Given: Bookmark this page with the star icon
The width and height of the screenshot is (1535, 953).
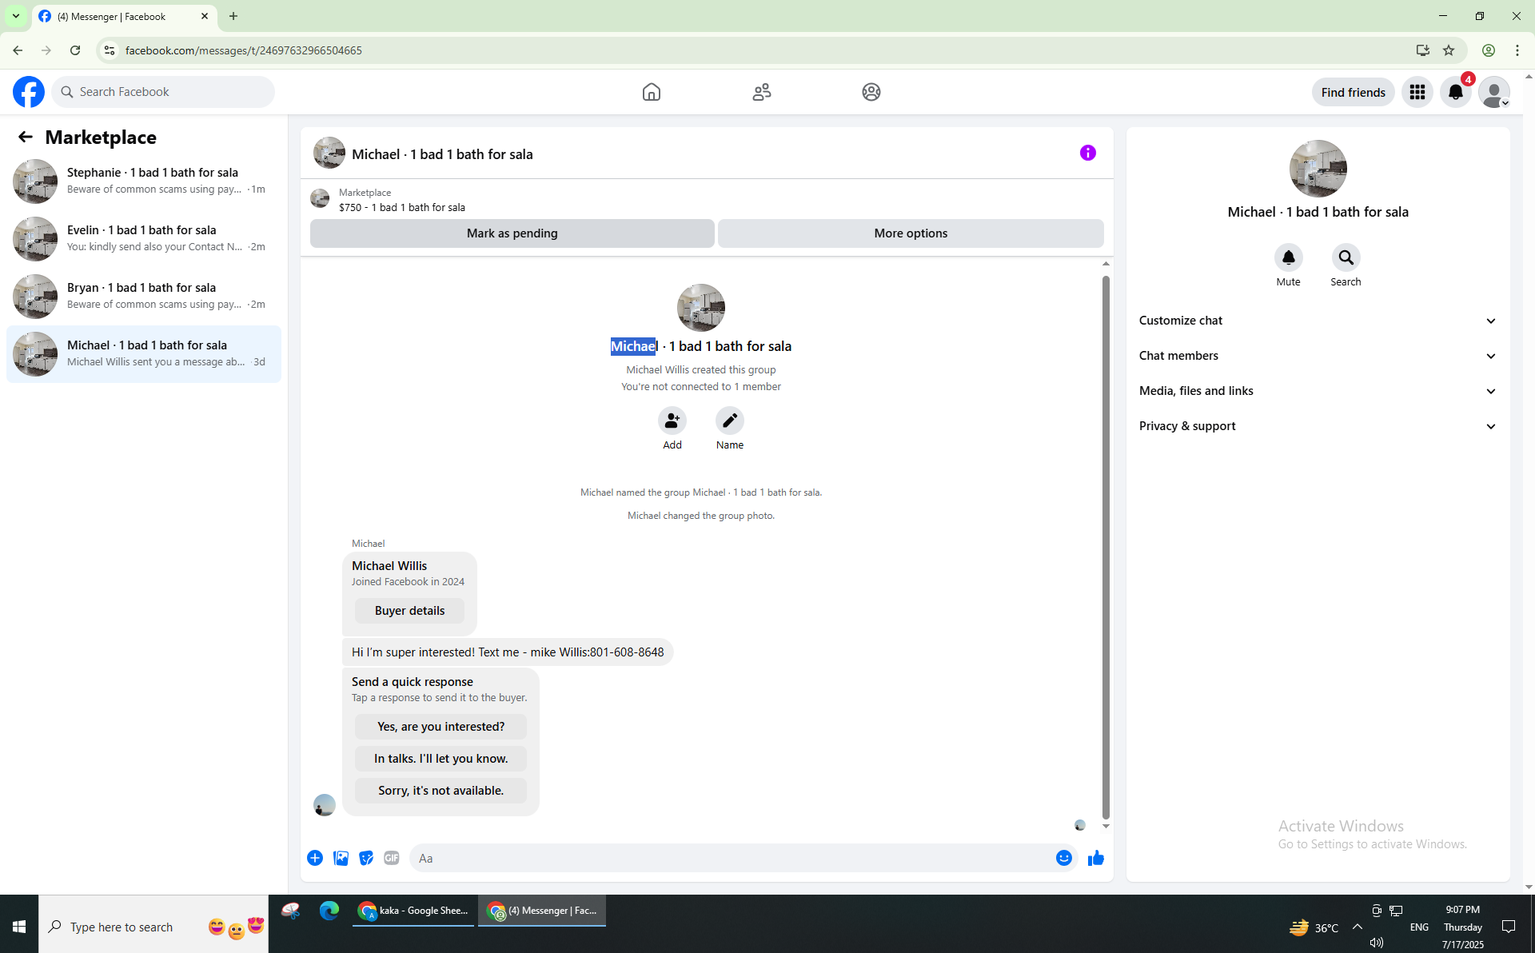Looking at the screenshot, I should [x=1449, y=50].
